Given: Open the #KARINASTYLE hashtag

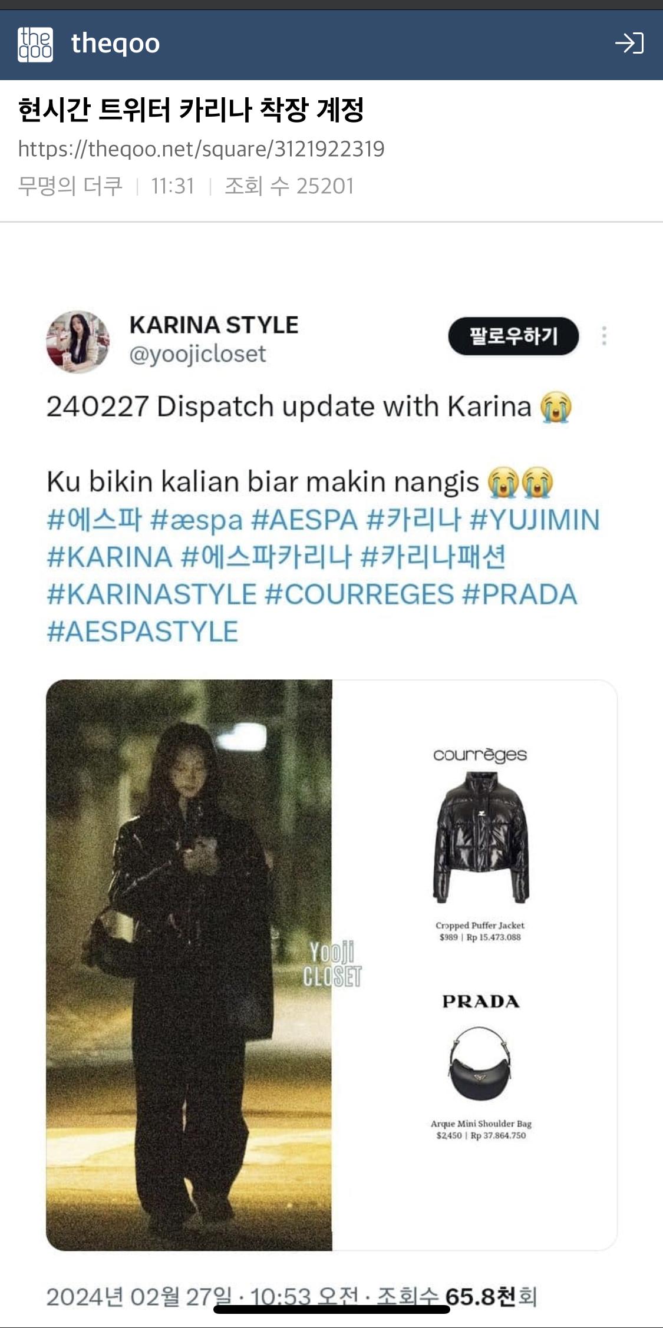Looking at the screenshot, I should coord(151,594).
